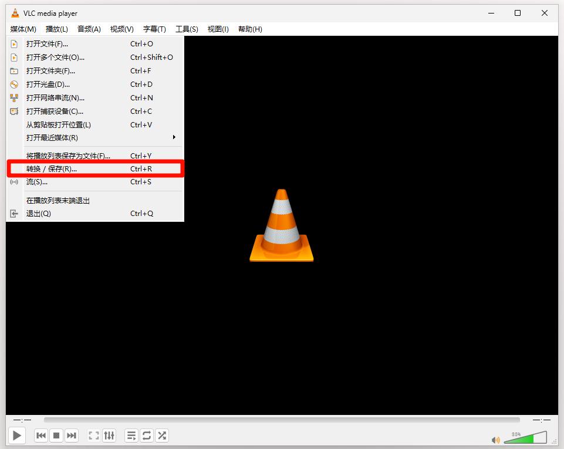Show the playlist view

(131, 436)
